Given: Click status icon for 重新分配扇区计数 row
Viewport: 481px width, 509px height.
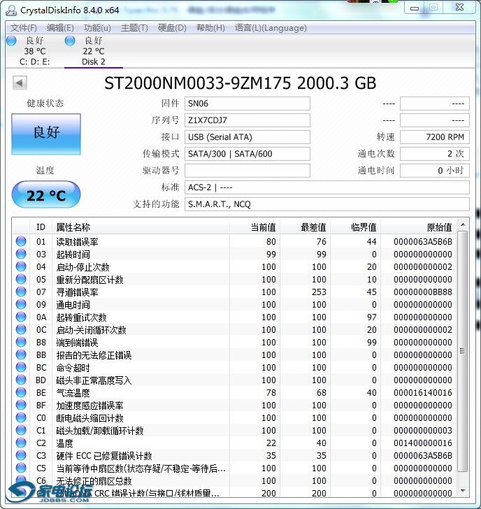Looking at the screenshot, I should pos(21,279).
